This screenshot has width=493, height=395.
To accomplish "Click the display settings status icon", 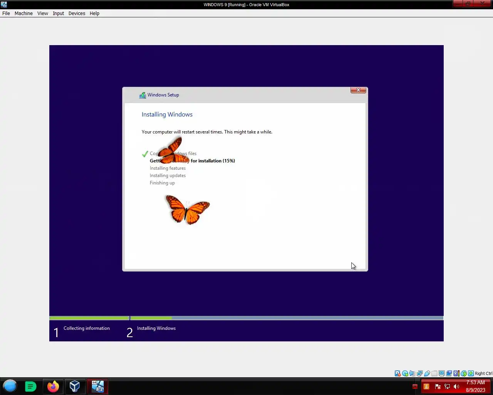I will pos(441,373).
